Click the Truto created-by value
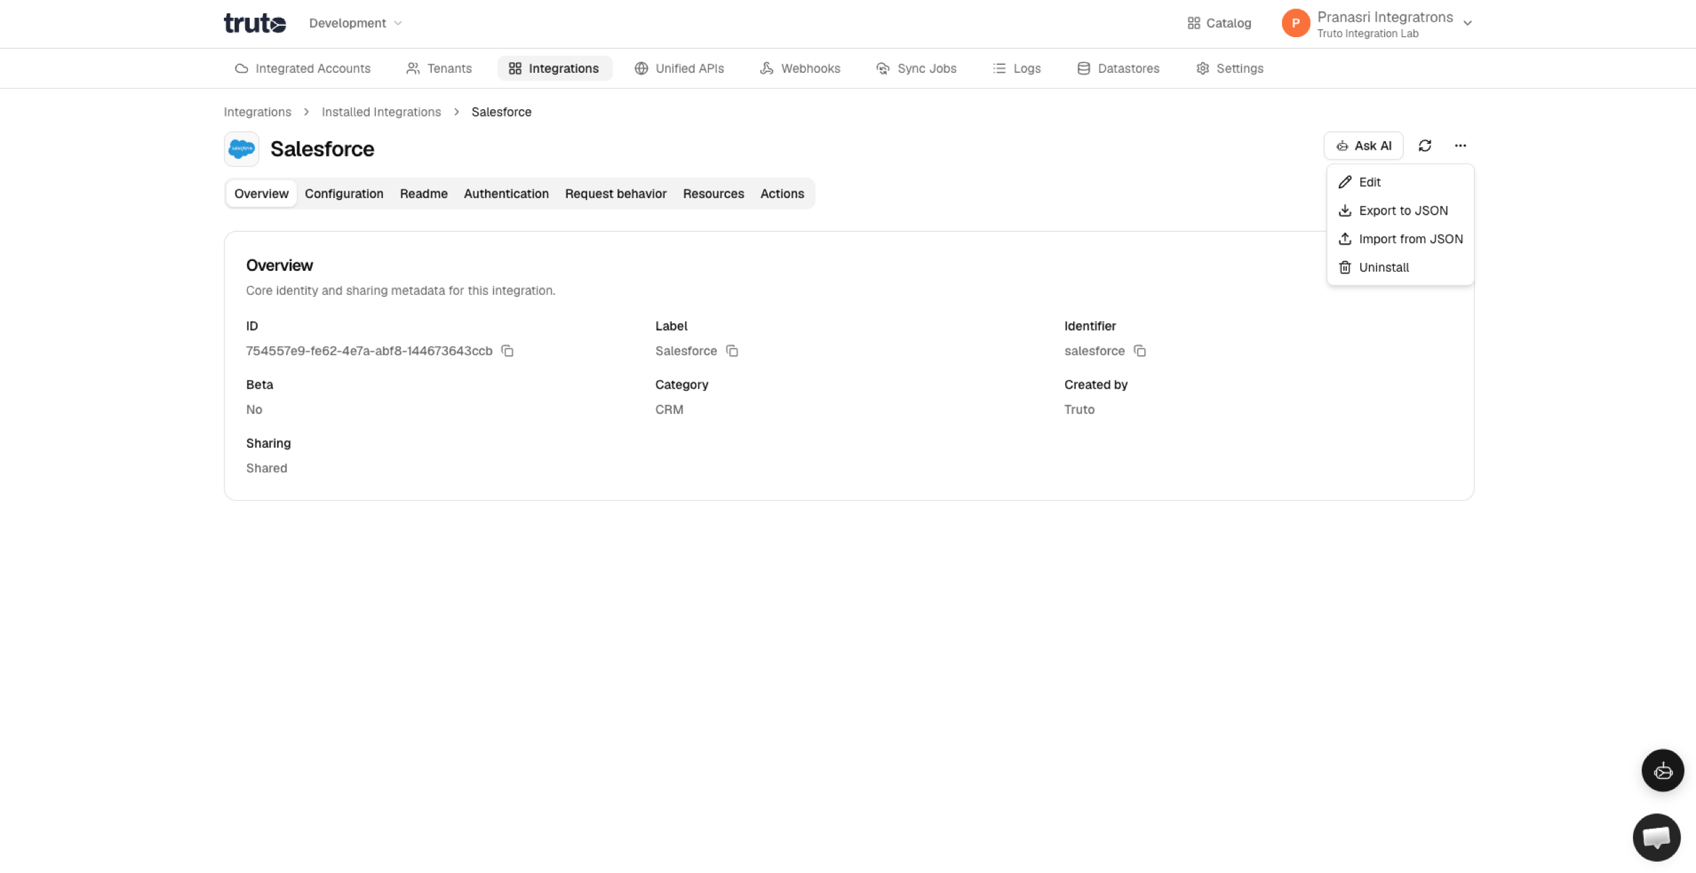Screen dimensions: 1696x873 point(1079,409)
